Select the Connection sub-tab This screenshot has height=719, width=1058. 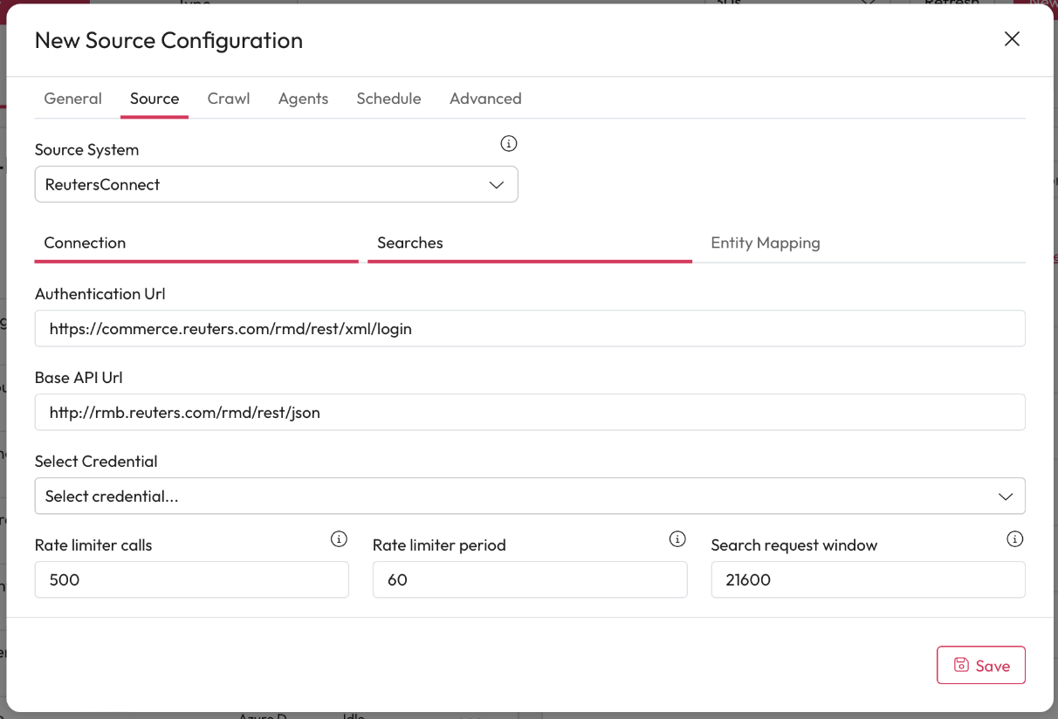(x=85, y=243)
